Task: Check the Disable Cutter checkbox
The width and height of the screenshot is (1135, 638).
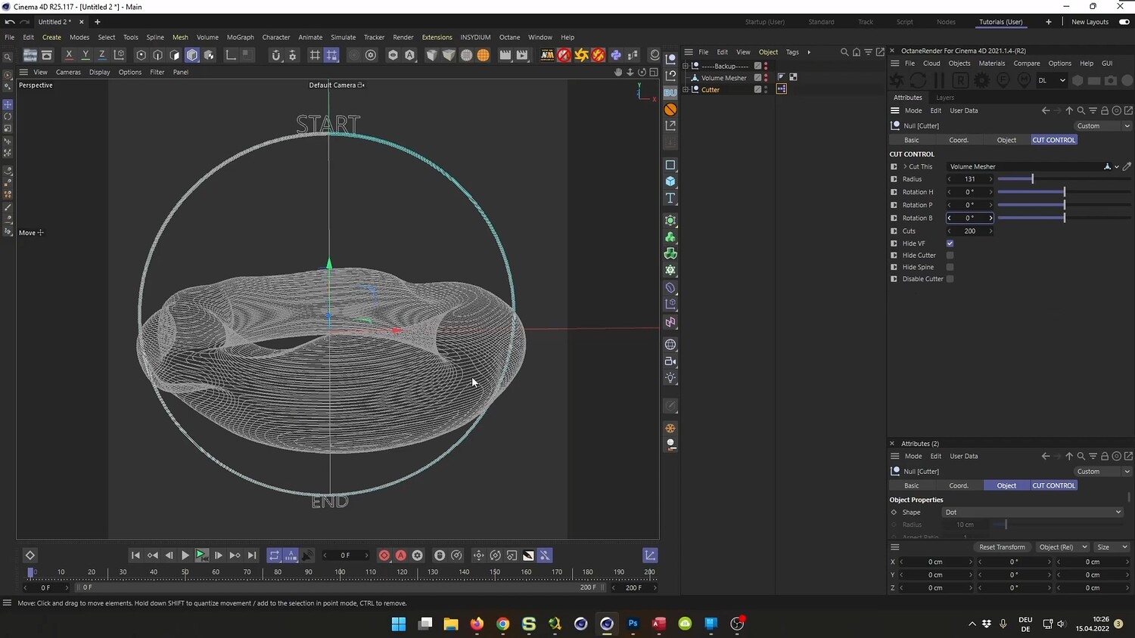Action: coord(950,279)
